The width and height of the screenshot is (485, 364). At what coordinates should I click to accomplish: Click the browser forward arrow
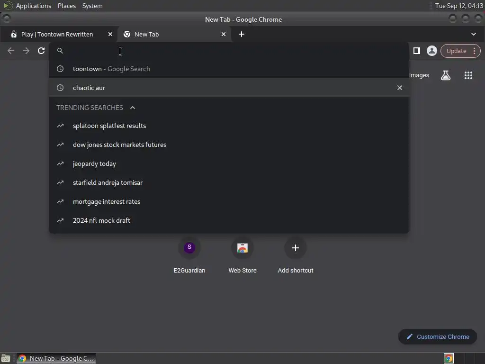(x=26, y=51)
